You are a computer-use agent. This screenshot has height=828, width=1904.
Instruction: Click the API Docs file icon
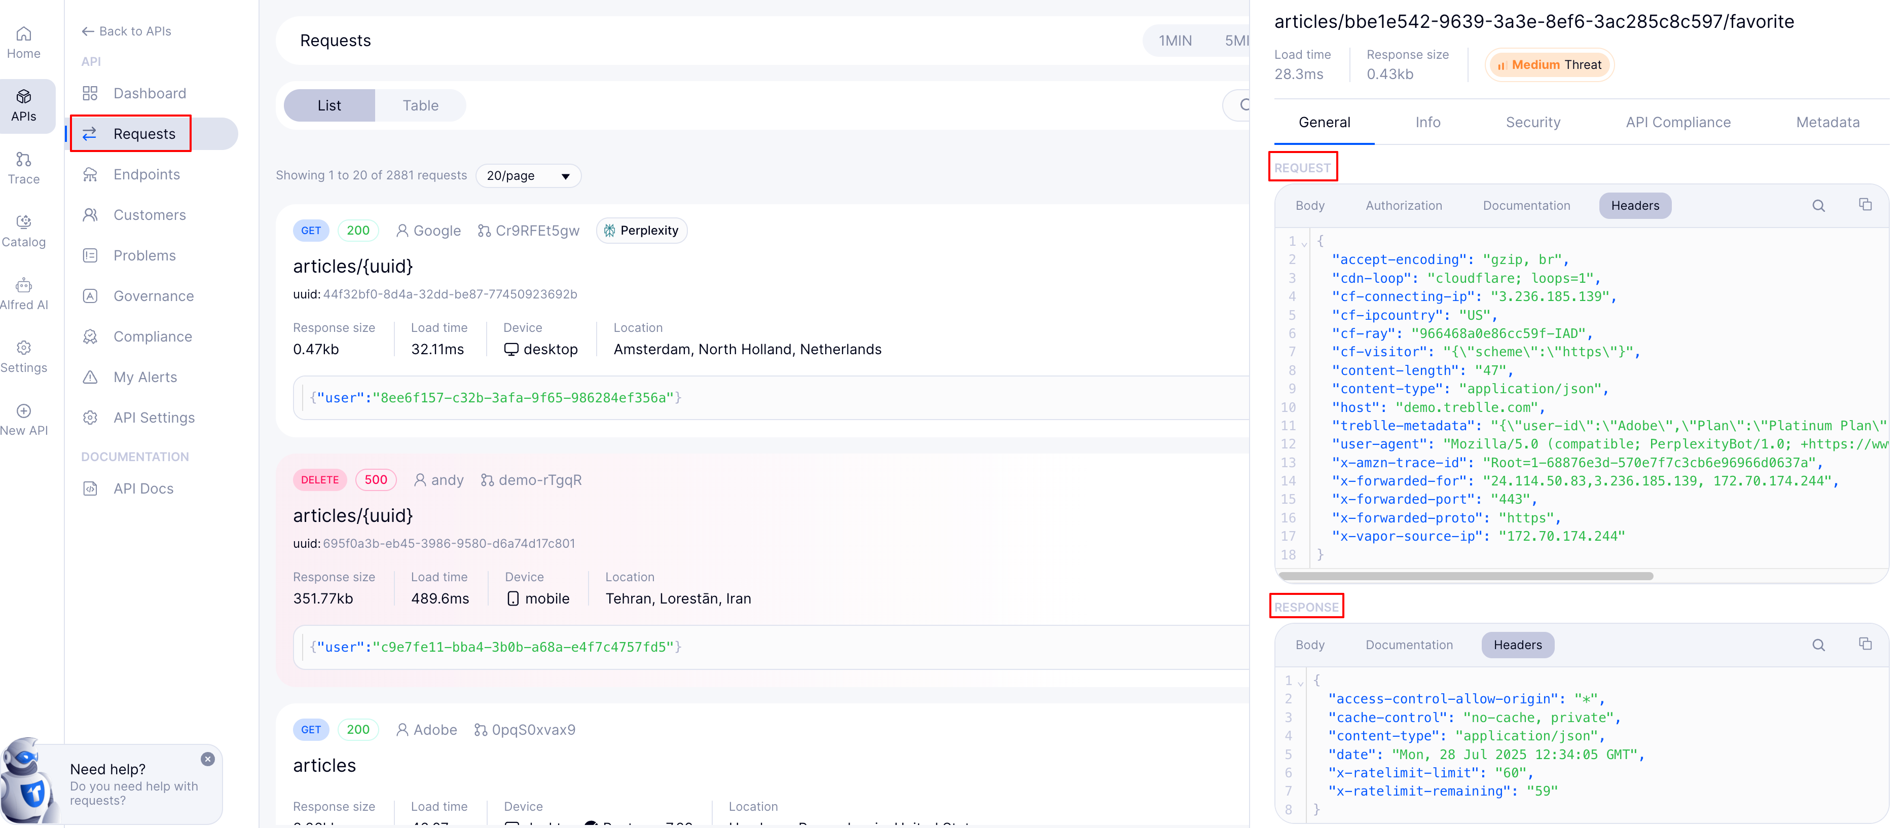[x=90, y=489]
